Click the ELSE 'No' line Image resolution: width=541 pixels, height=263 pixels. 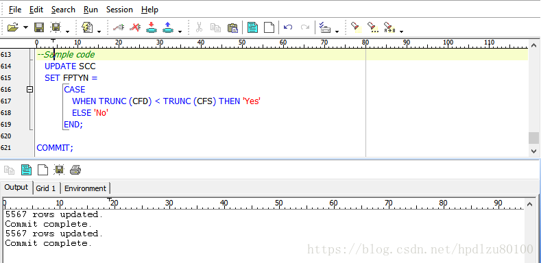pos(90,113)
